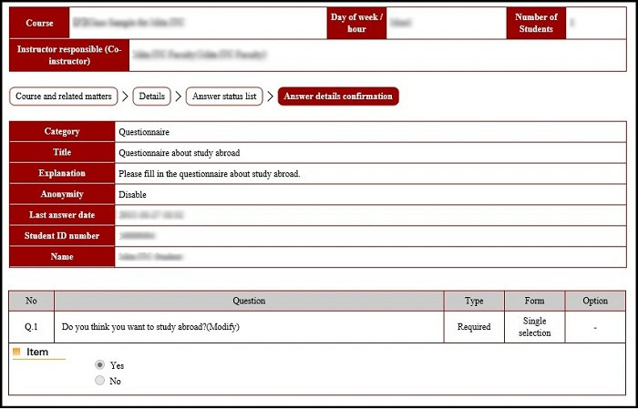Click the orange Item section icon
Viewport: 638px width, 409px height.
coord(16,352)
